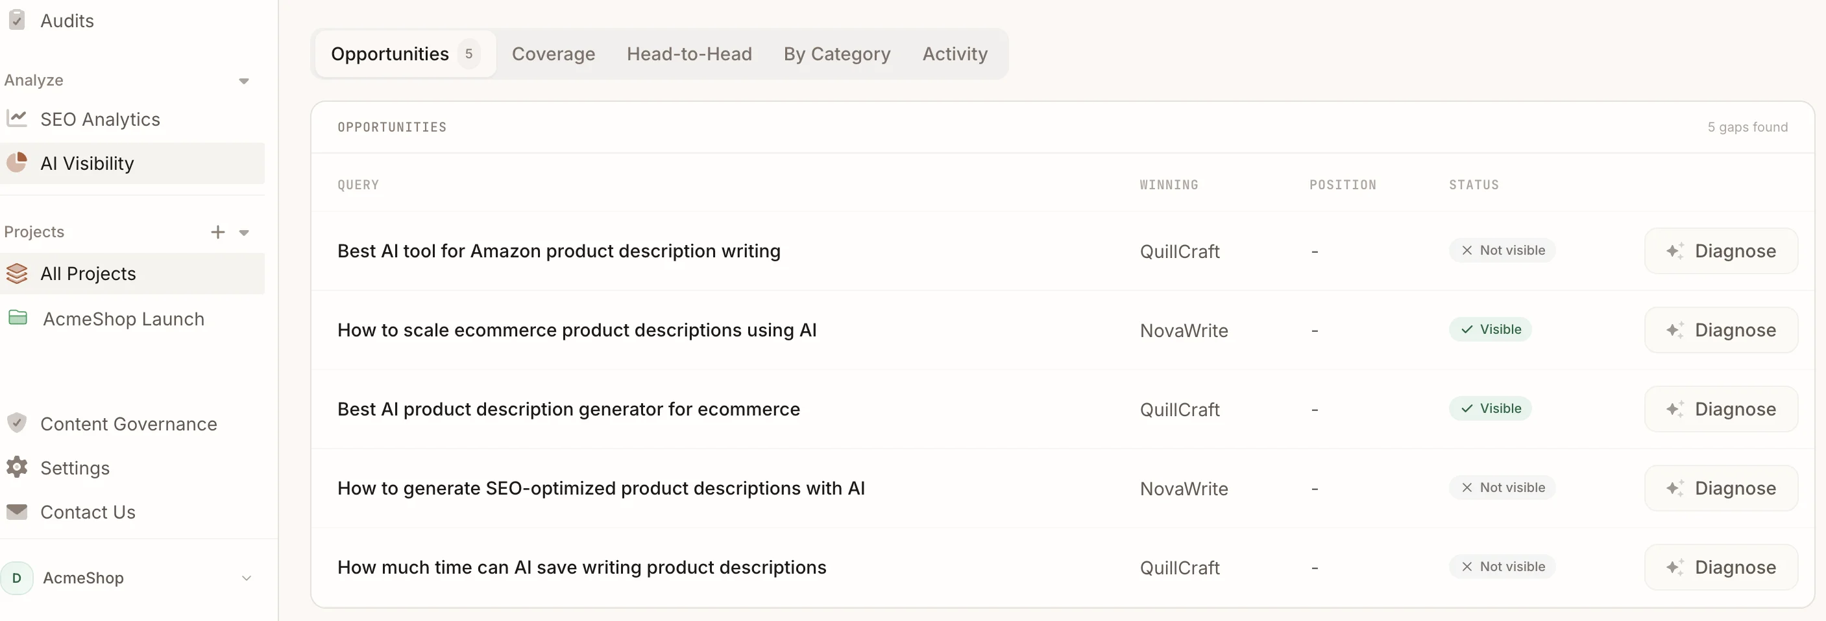Click the AI Visibility pie chart icon

[17, 162]
